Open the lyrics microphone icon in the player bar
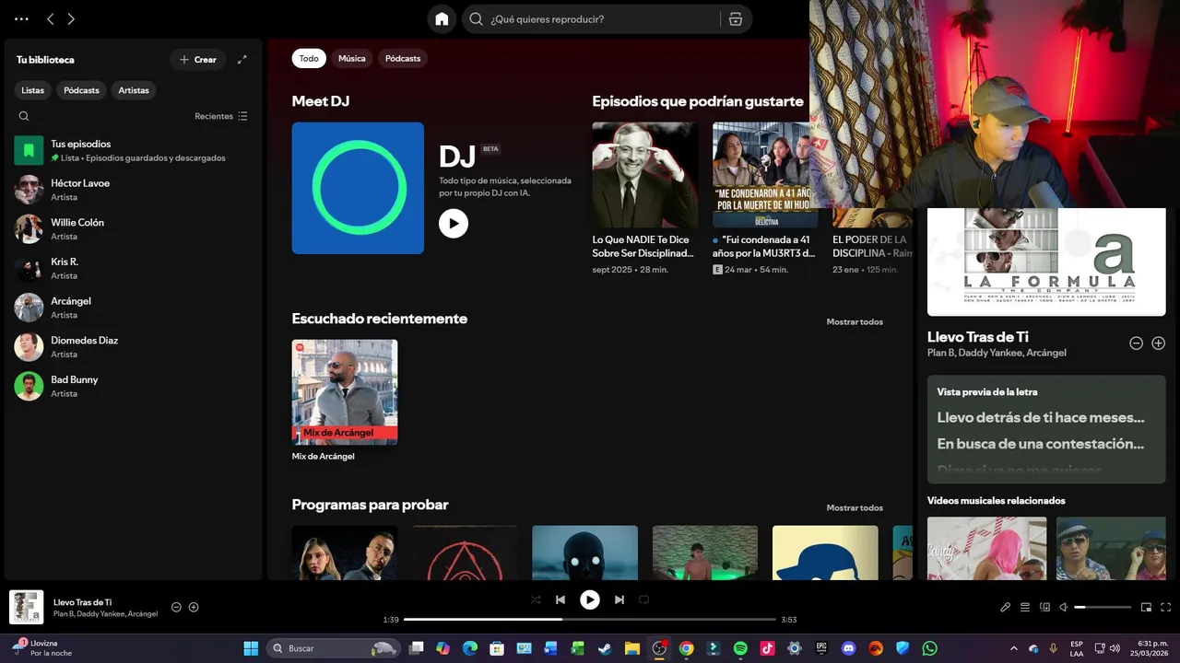1180x663 pixels. pos(1006,607)
